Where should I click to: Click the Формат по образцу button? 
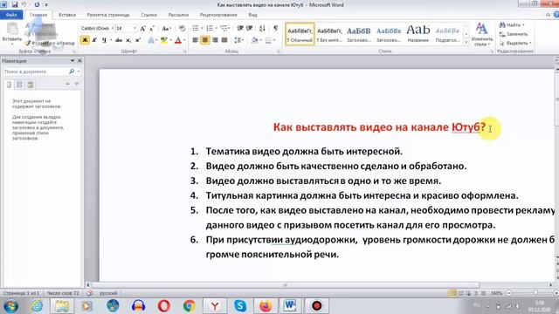coord(51,43)
